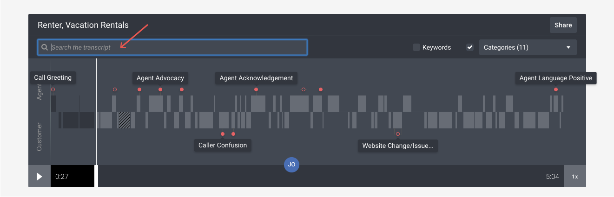This screenshot has height=197, width=614.
Task: Enable the Keywords checkbox
Action: coord(416,47)
